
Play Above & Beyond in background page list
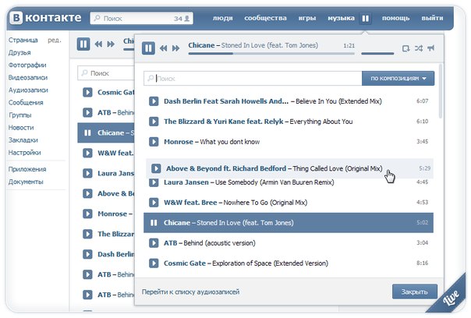[x=87, y=193]
